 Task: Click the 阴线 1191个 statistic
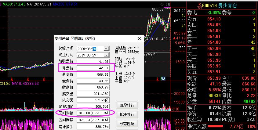coord(125,63)
